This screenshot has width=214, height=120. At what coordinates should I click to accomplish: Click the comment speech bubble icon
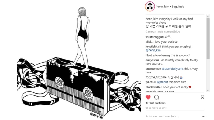[156, 97]
